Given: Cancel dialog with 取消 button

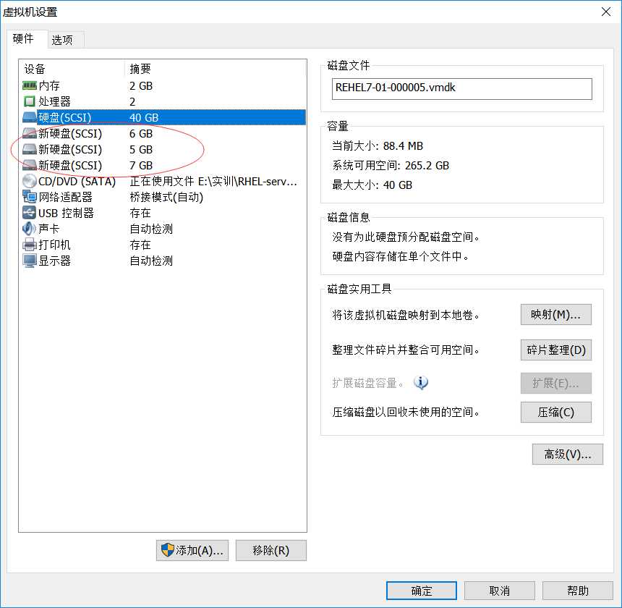Looking at the screenshot, I should pos(500,591).
